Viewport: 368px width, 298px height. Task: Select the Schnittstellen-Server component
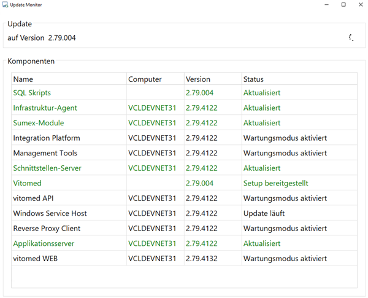[x=47, y=168]
